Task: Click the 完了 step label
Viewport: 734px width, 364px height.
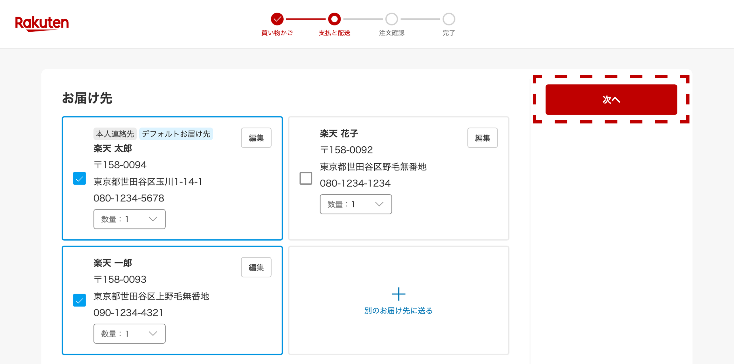Action: [x=449, y=33]
